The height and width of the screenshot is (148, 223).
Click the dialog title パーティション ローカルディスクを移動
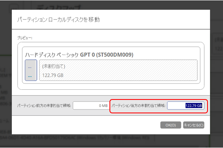[x=59, y=20]
